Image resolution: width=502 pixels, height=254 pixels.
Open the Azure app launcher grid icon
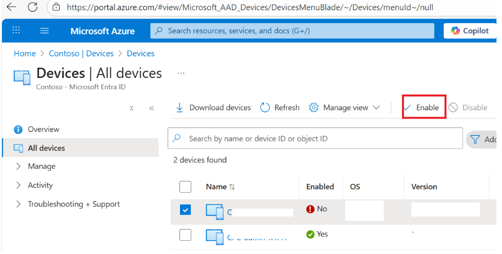point(16,31)
